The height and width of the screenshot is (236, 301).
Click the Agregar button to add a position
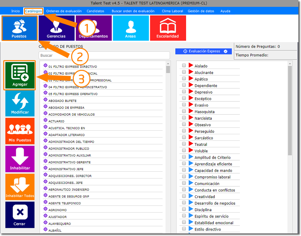20,75
